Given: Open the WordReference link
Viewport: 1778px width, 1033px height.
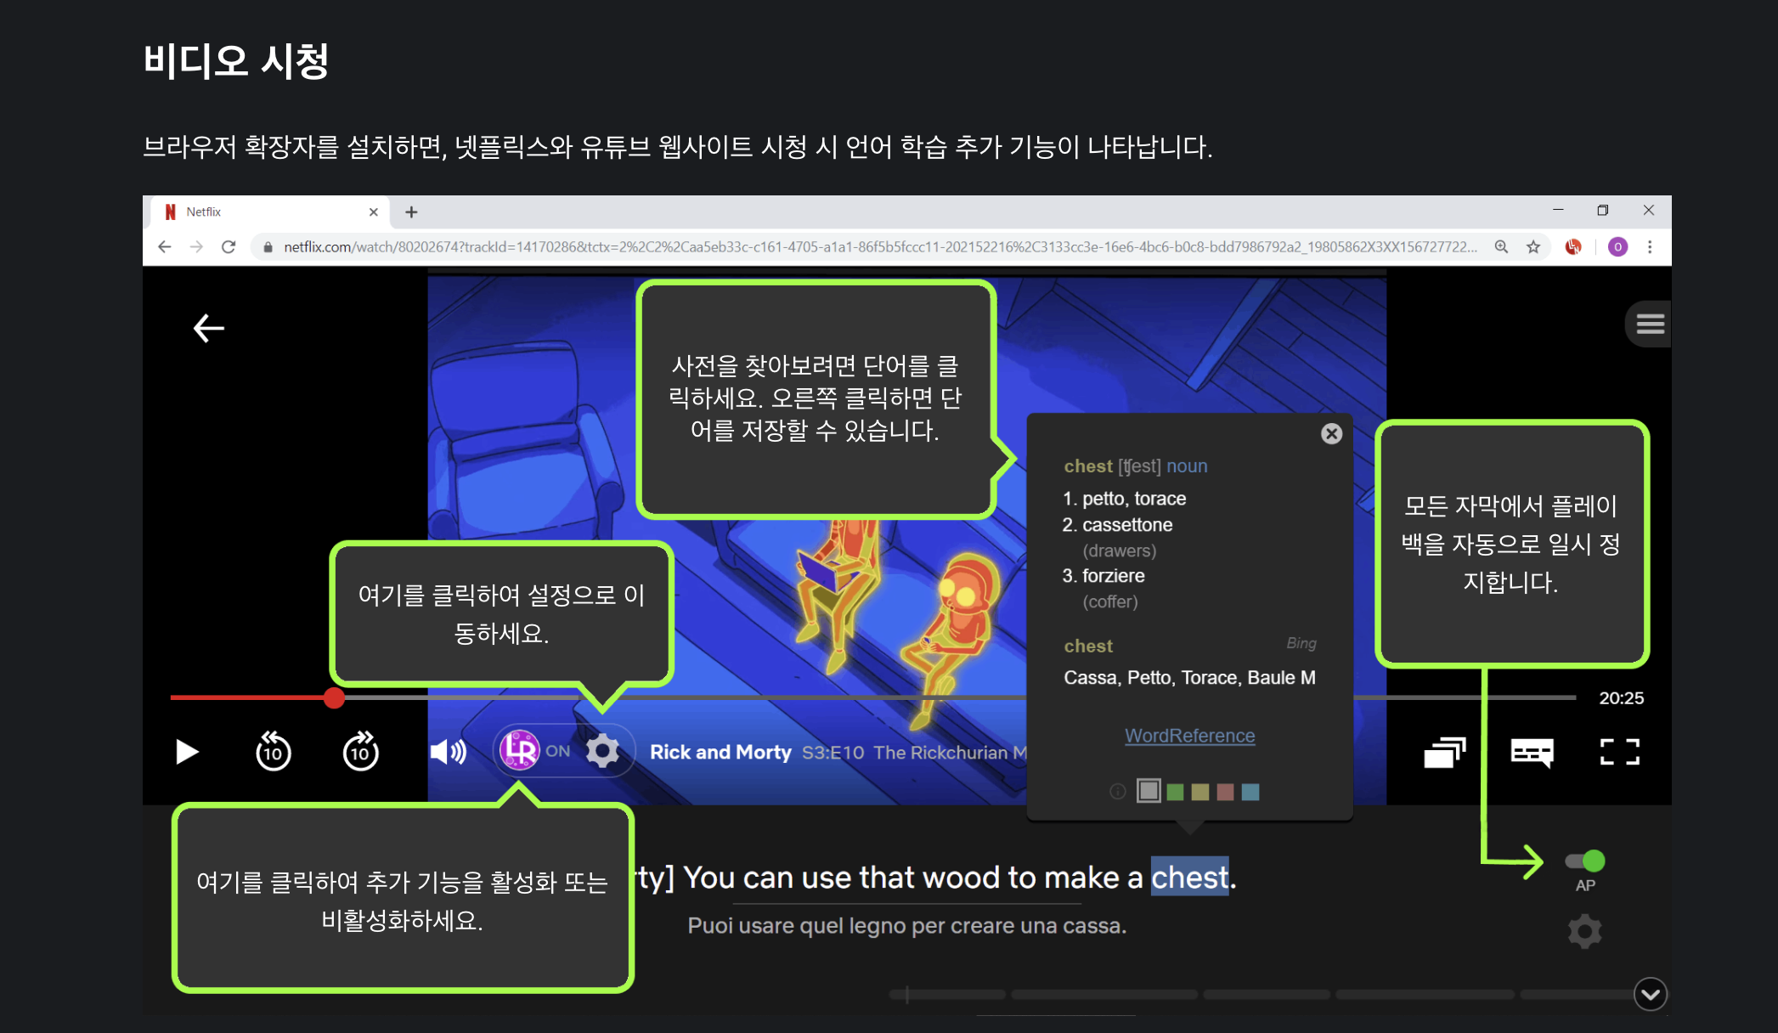Looking at the screenshot, I should (x=1189, y=736).
